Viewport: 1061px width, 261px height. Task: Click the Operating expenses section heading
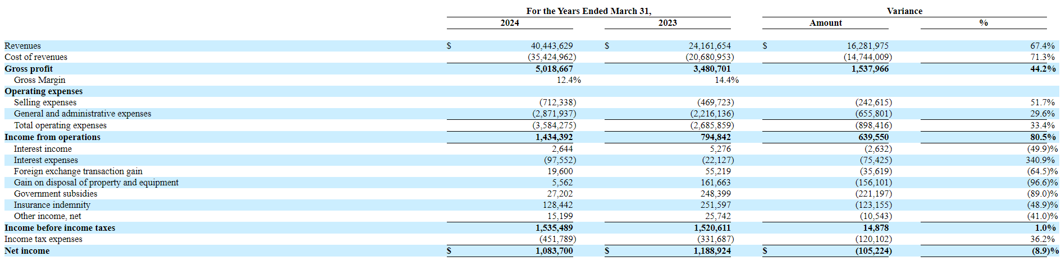(43, 91)
